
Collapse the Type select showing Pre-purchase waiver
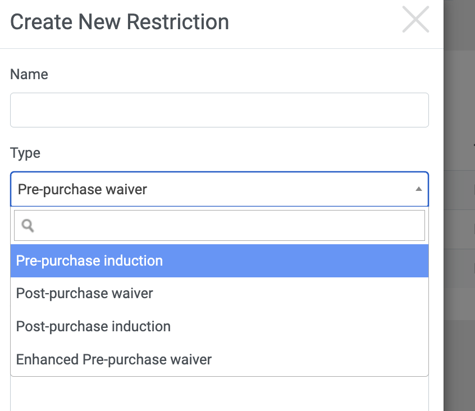click(x=219, y=189)
